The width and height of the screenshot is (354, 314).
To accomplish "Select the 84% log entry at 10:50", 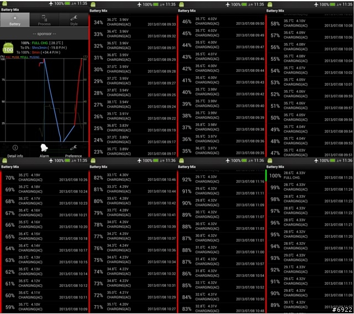I will pyautogui.click(x=221, y=297).
